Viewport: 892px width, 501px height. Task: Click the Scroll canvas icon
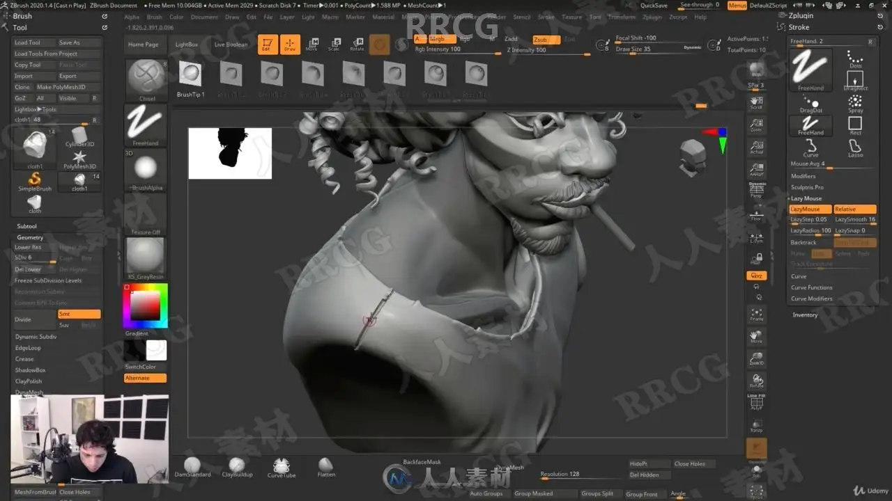(x=756, y=103)
